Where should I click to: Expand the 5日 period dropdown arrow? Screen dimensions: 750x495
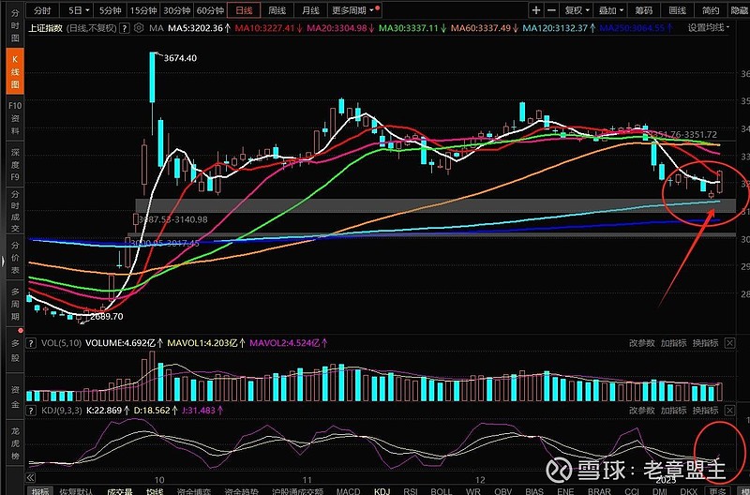pos(88,10)
